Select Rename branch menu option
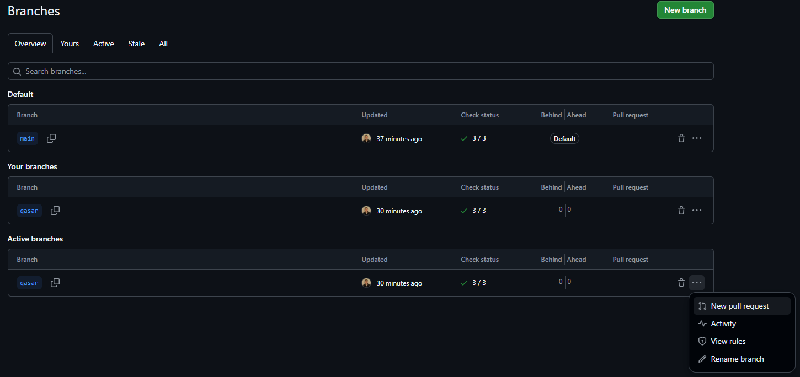The height and width of the screenshot is (377, 800). click(737, 359)
